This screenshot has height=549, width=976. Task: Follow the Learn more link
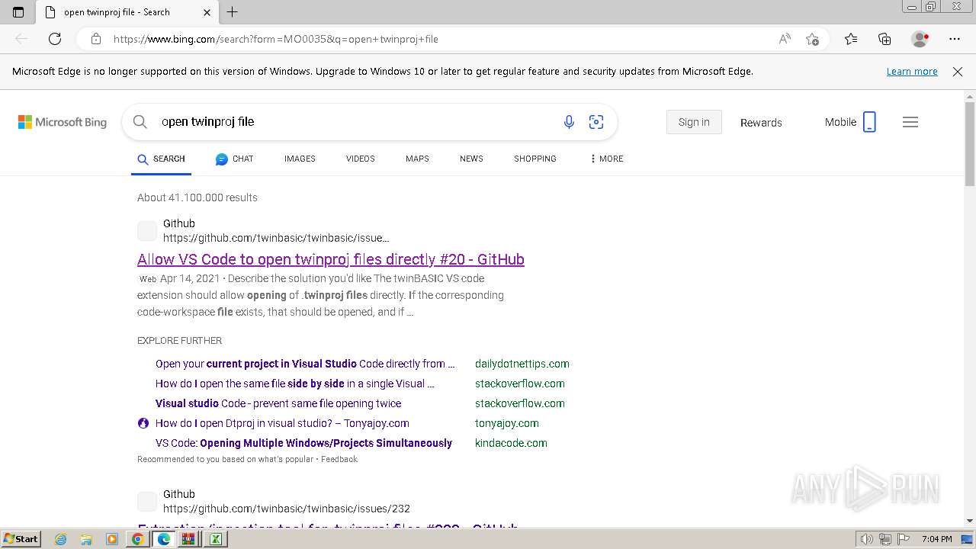pyautogui.click(x=912, y=72)
